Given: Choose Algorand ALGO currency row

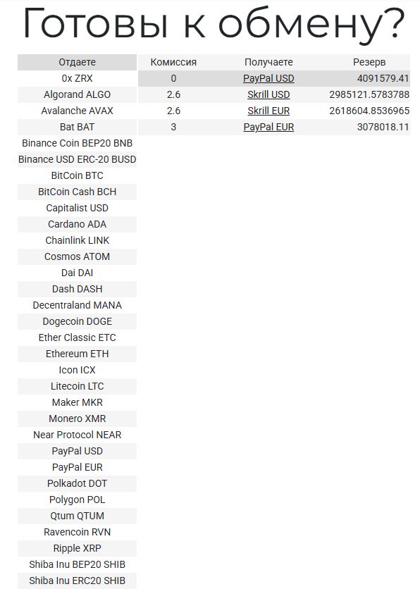Looking at the screenshot, I should point(77,94).
